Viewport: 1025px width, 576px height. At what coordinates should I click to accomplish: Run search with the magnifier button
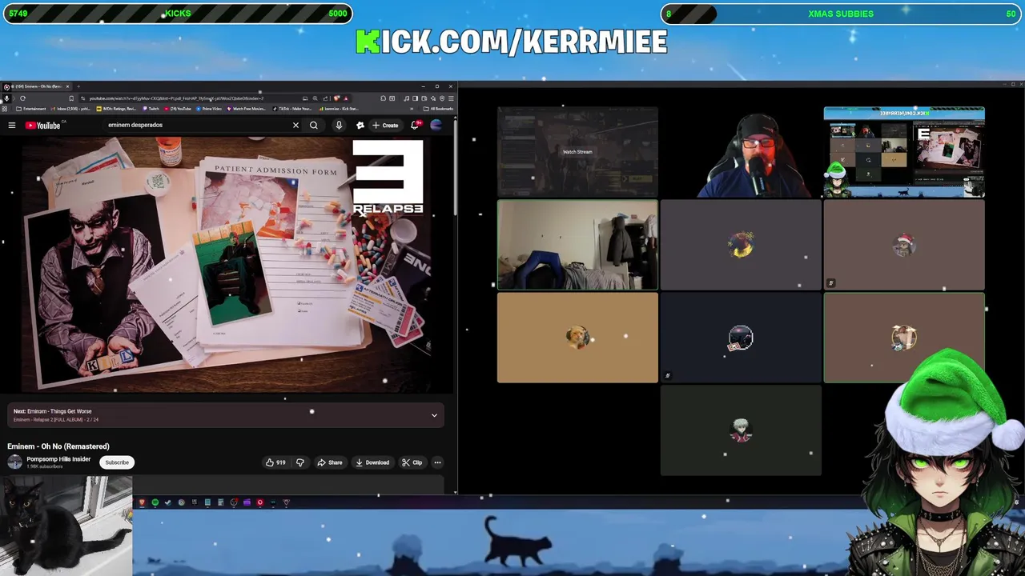point(314,125)
